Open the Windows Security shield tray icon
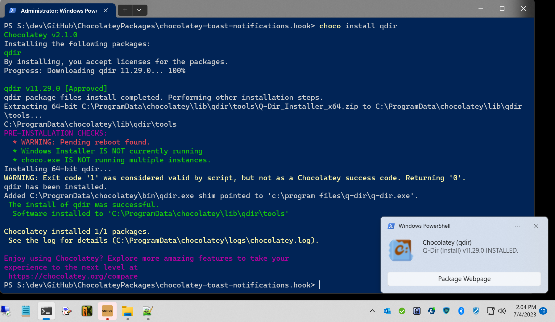 [476, 311]
